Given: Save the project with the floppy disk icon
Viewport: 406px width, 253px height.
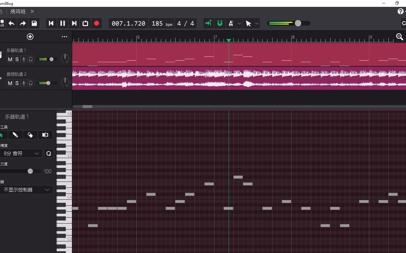Looking at the screenshot, I should point(34,23).
